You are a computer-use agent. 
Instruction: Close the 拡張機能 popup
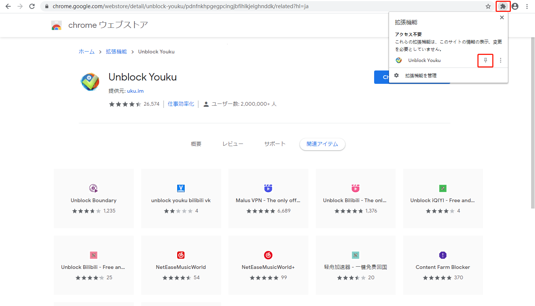(x=502, y=17)
